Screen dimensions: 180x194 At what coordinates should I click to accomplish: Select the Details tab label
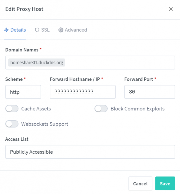pos(18,30)
